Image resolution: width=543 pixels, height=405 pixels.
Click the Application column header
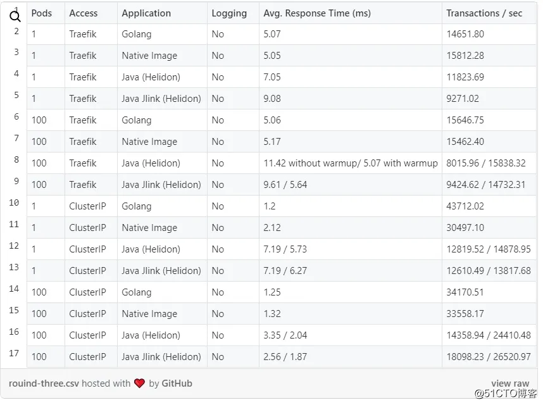[x=146, y=13]
